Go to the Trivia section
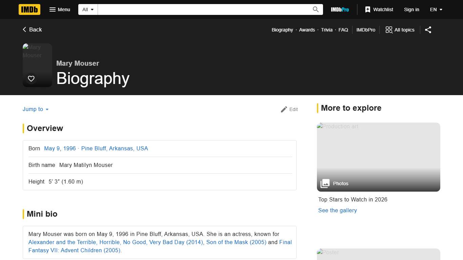This screenshot has height=260, width=463. [327, 30]
